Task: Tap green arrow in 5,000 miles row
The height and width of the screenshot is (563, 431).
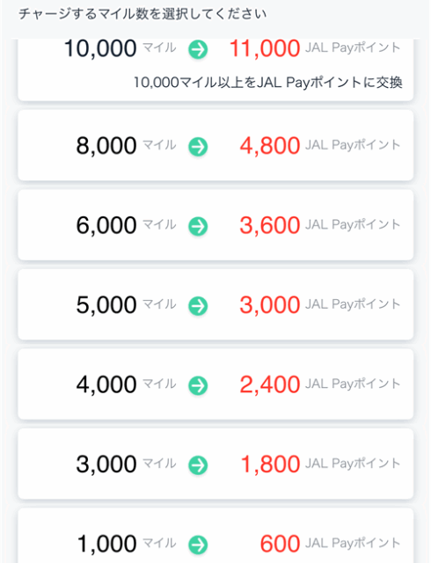Action: coord(198,306)
